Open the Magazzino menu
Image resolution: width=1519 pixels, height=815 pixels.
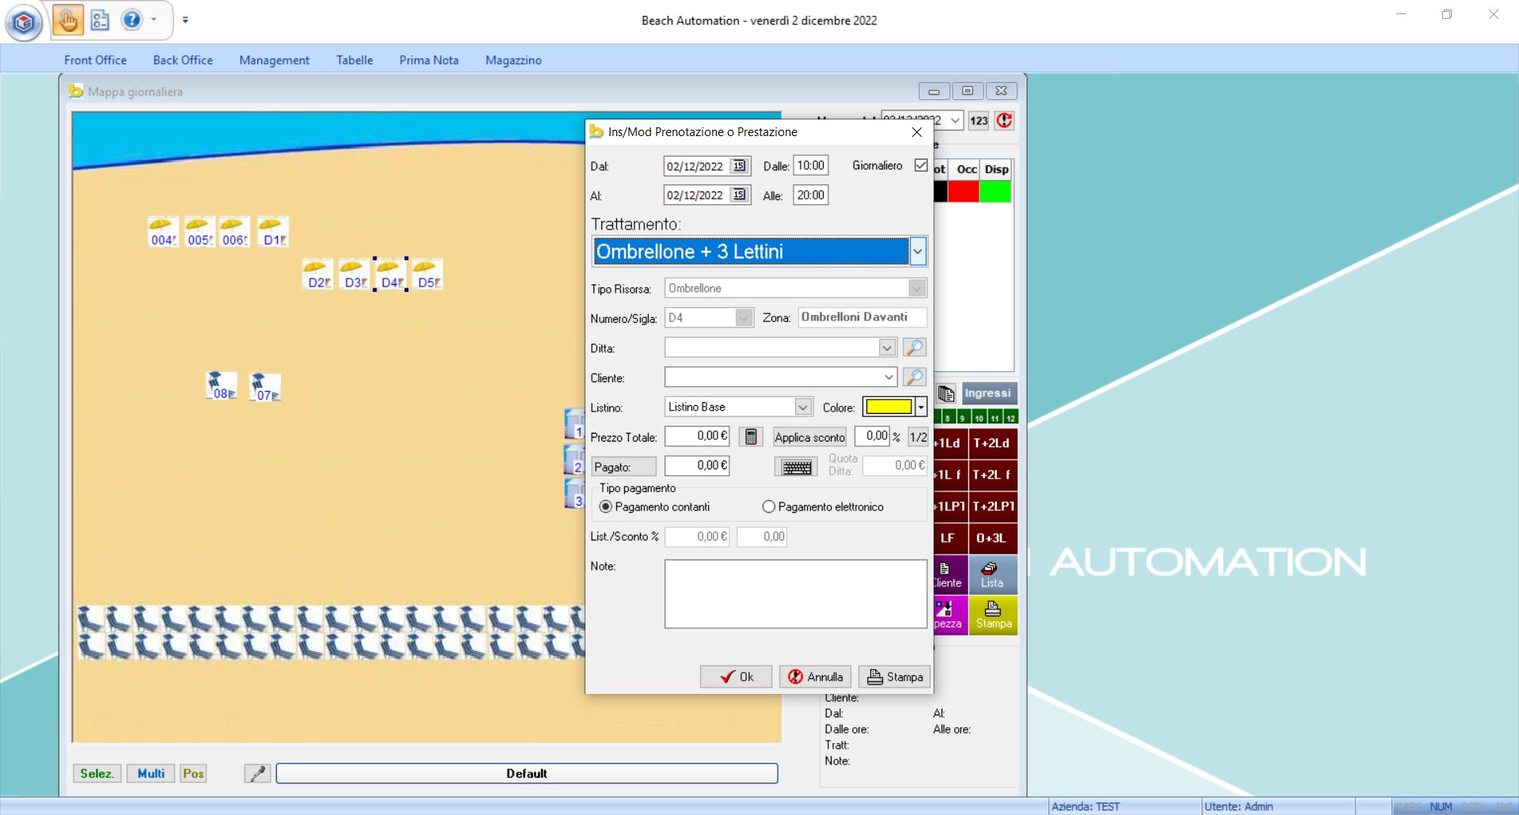click(x=513, y=60)
